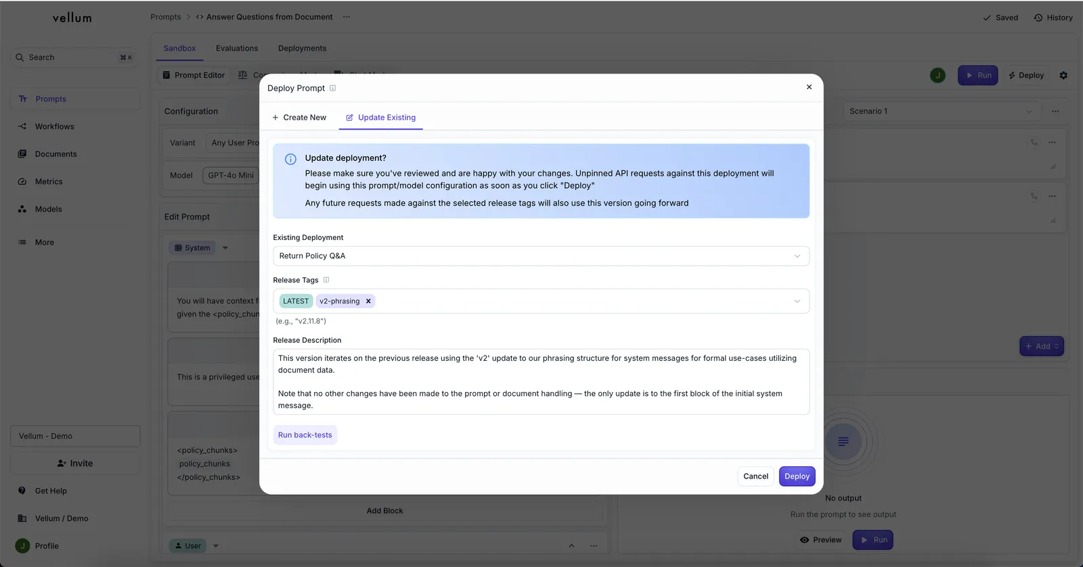Viewport: 1083px width, 567px height.
Task: Open Models in the sidebar
Action: click(x=75, y=209)
